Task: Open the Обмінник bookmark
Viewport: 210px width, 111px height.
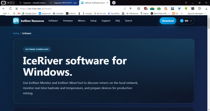Action: pos(132,13)
